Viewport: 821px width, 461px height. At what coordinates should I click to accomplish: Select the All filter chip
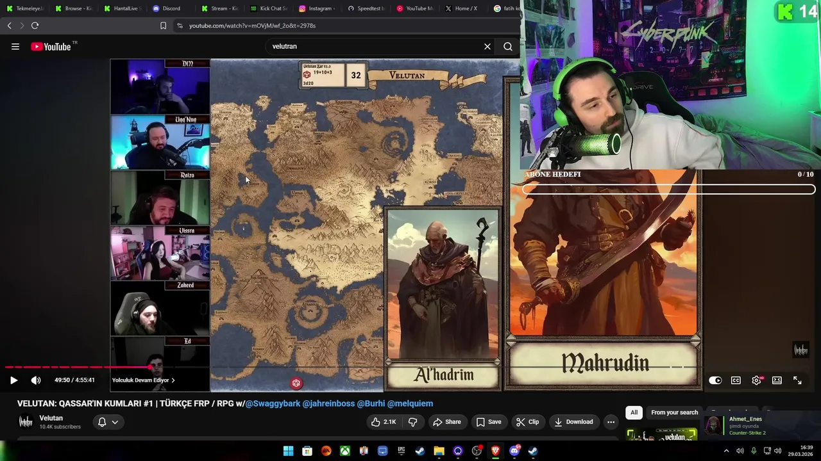click(634, 412)
